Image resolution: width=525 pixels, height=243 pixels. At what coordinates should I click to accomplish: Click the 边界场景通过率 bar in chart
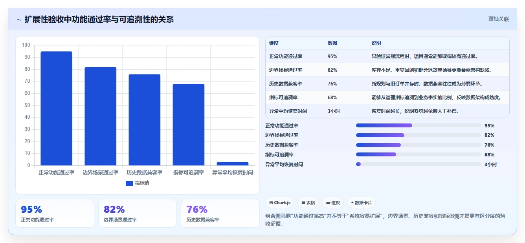click(101, 116)
